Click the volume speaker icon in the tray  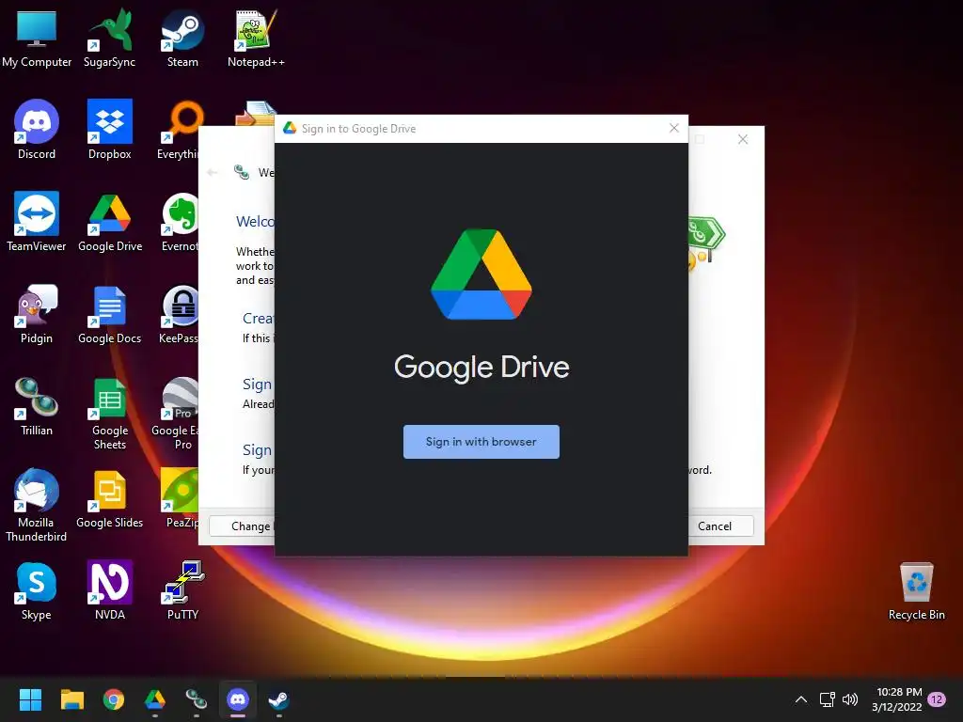tap(850, 699)
